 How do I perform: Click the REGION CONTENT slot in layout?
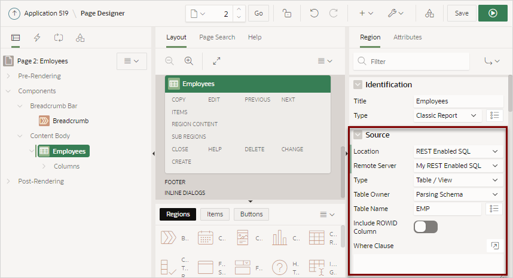pyautogui.click(x=195, y=124)
